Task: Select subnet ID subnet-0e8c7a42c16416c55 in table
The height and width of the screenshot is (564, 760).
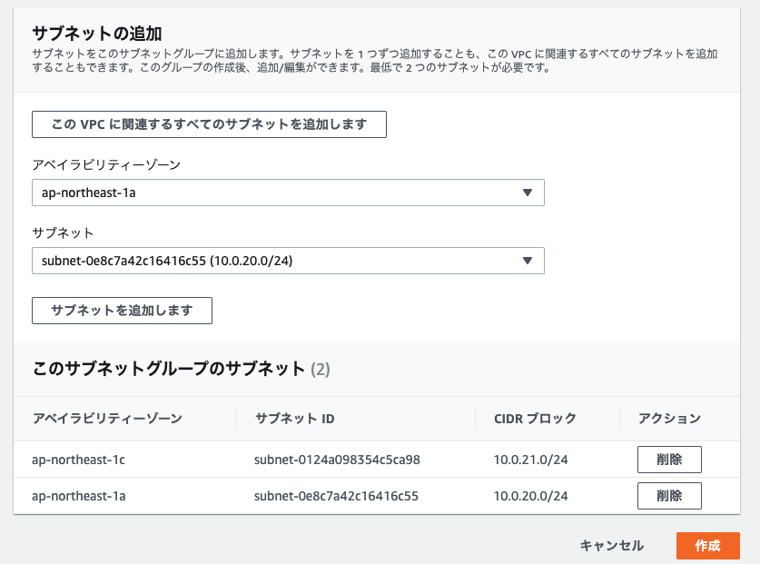Action: (335, 496)
